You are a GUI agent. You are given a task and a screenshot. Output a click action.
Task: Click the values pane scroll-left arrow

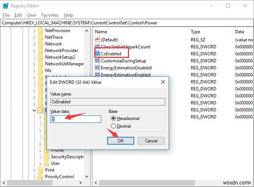[x=96, y=183]
